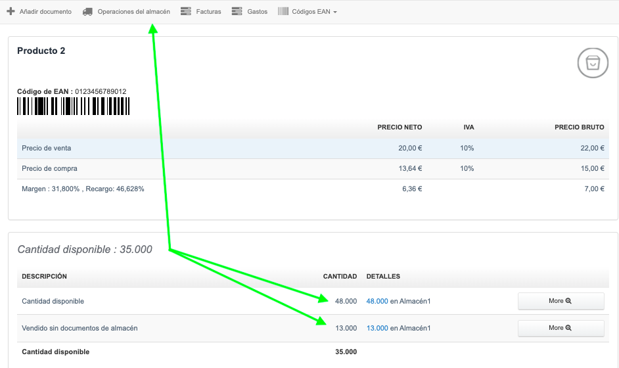Click the EAN barcode image under the product name

coord(73,106)
